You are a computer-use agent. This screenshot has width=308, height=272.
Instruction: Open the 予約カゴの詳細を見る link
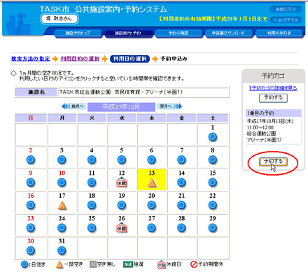coord(273,88)
